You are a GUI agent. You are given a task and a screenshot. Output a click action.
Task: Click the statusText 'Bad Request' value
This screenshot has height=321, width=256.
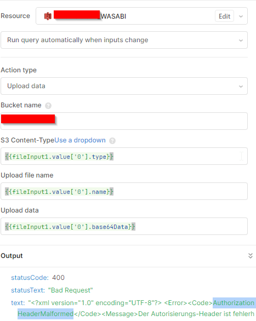[x=71, y=290]
